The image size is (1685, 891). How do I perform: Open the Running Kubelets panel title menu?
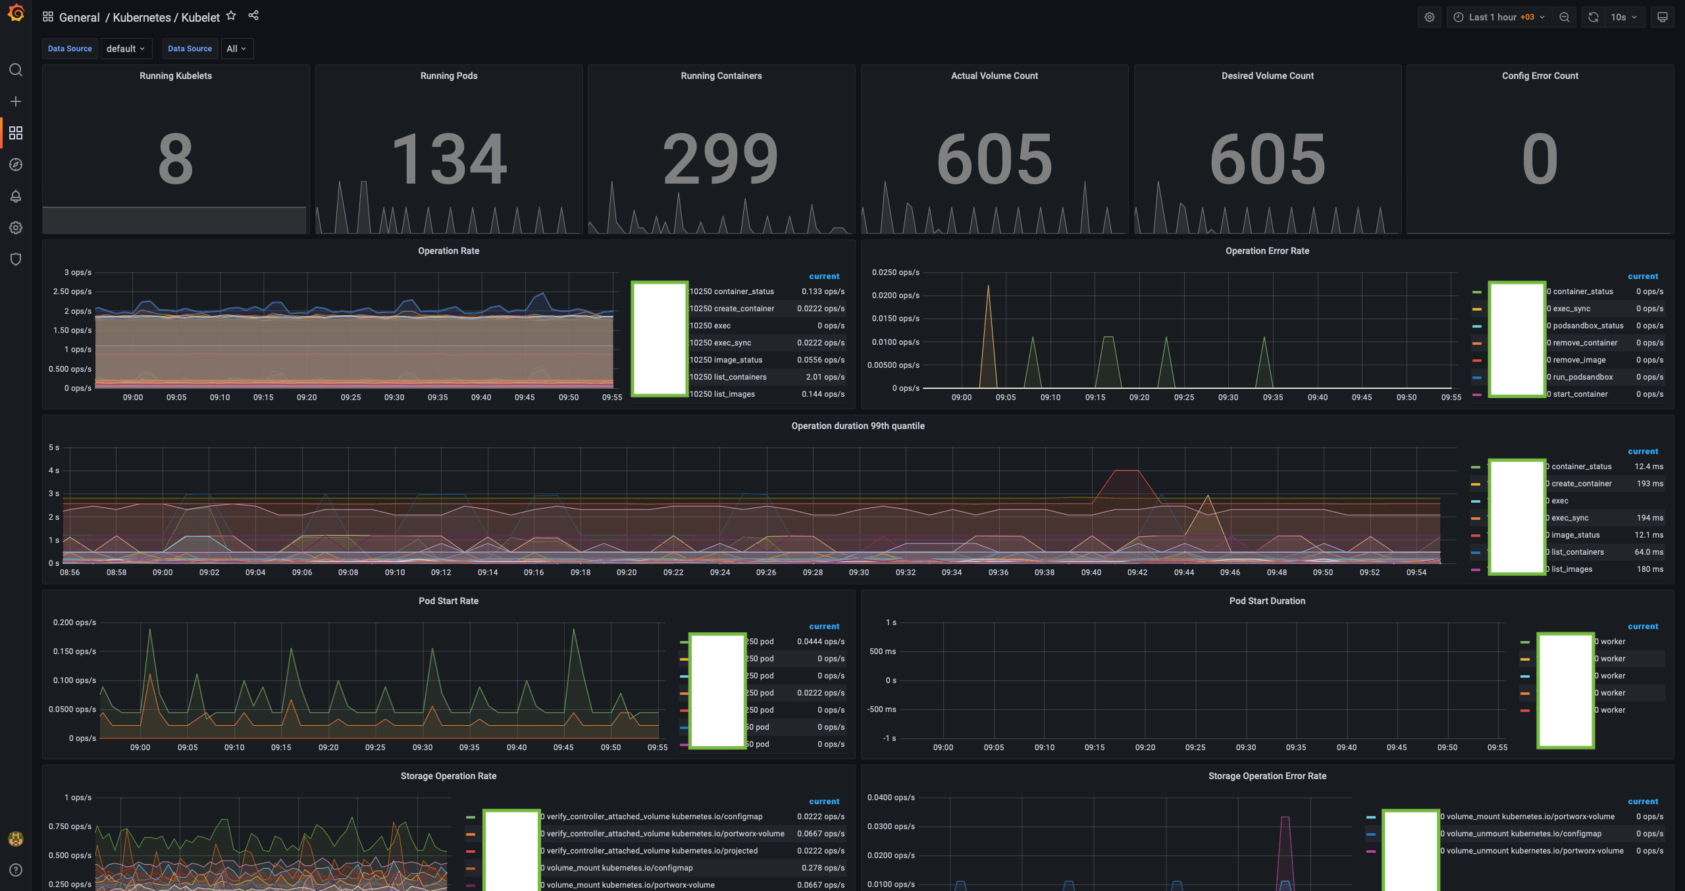[x=176, y=76]
